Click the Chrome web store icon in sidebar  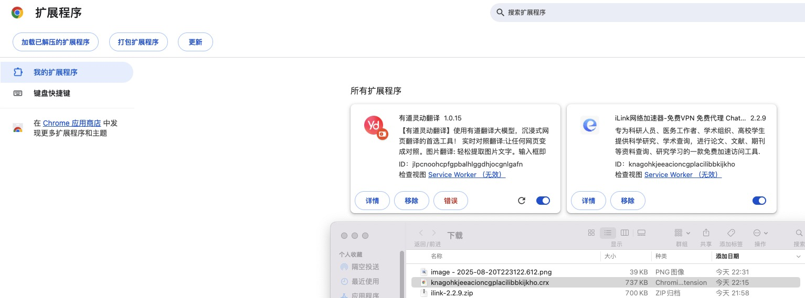(18, 128)
